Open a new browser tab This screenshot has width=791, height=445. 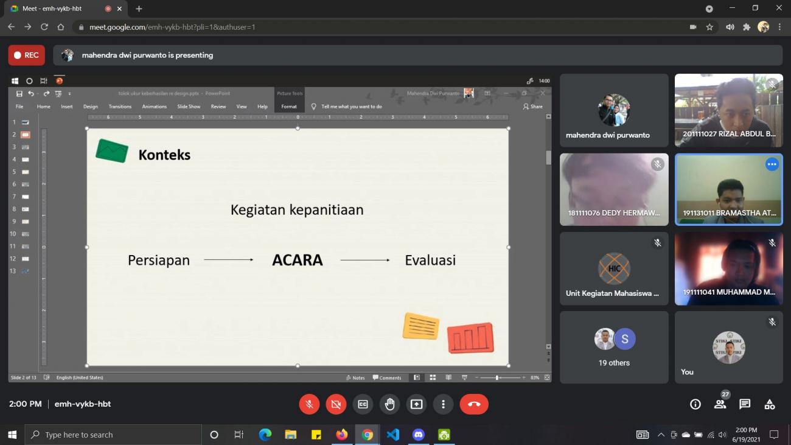(139, 9)
